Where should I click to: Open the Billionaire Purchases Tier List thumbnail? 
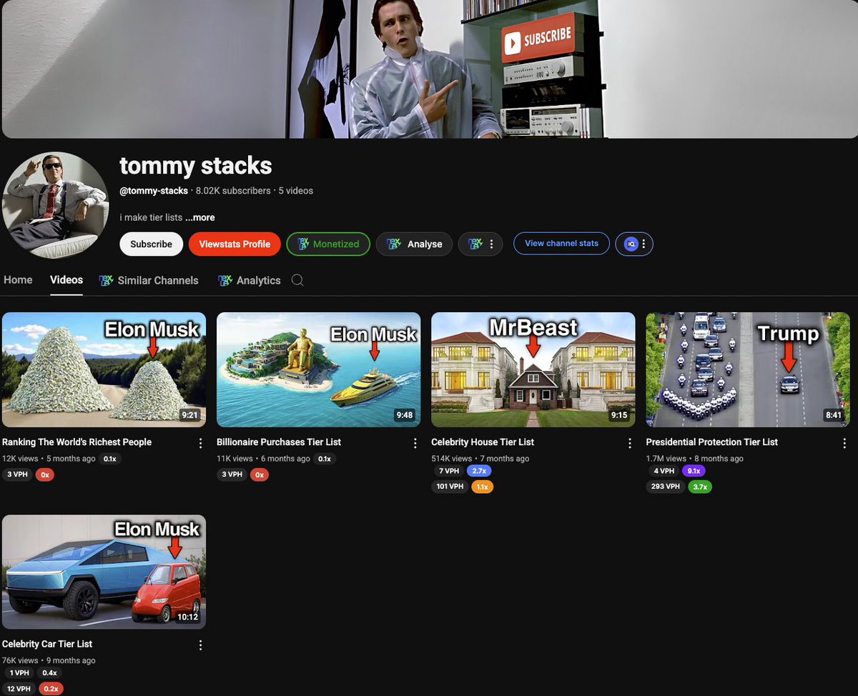(x=318, y=369)
